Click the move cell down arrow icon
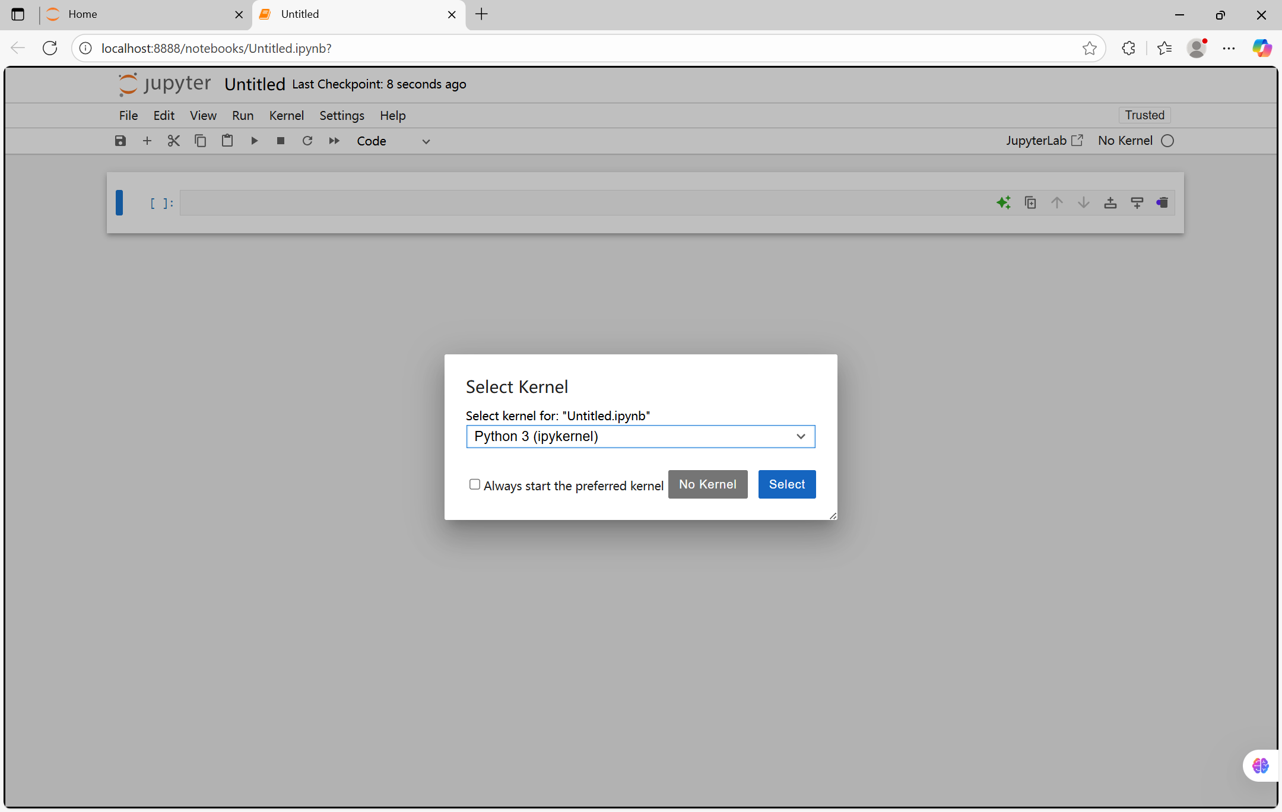 1084,203
